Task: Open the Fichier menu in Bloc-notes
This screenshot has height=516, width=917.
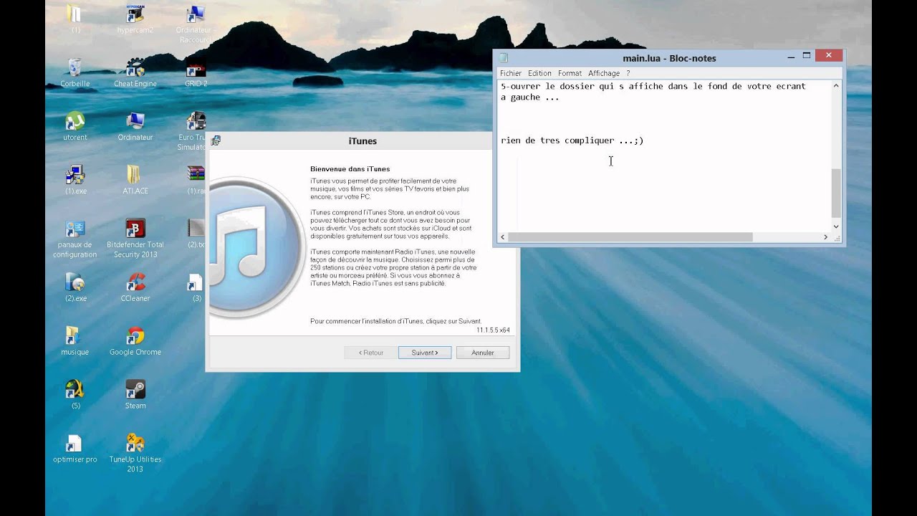Action: coord(511,73)
